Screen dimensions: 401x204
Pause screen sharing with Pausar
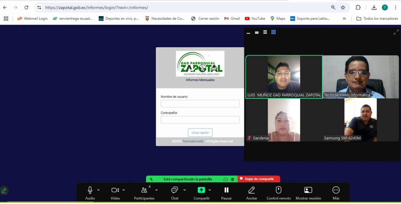[226, 190]
